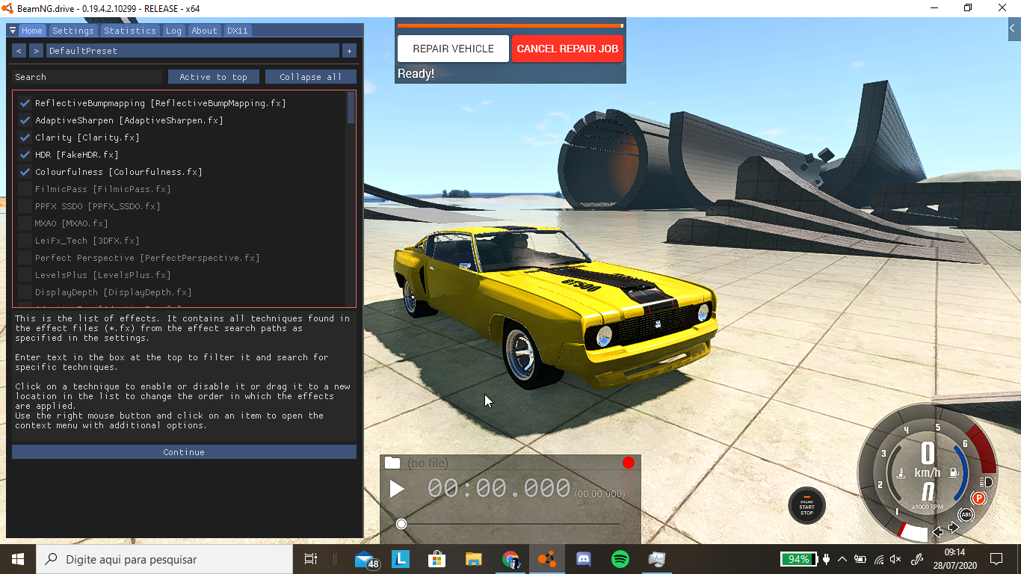The image size is (1021, 574).
Task: Click the engine temperature icon on the gauge
Action: (901, 472)
